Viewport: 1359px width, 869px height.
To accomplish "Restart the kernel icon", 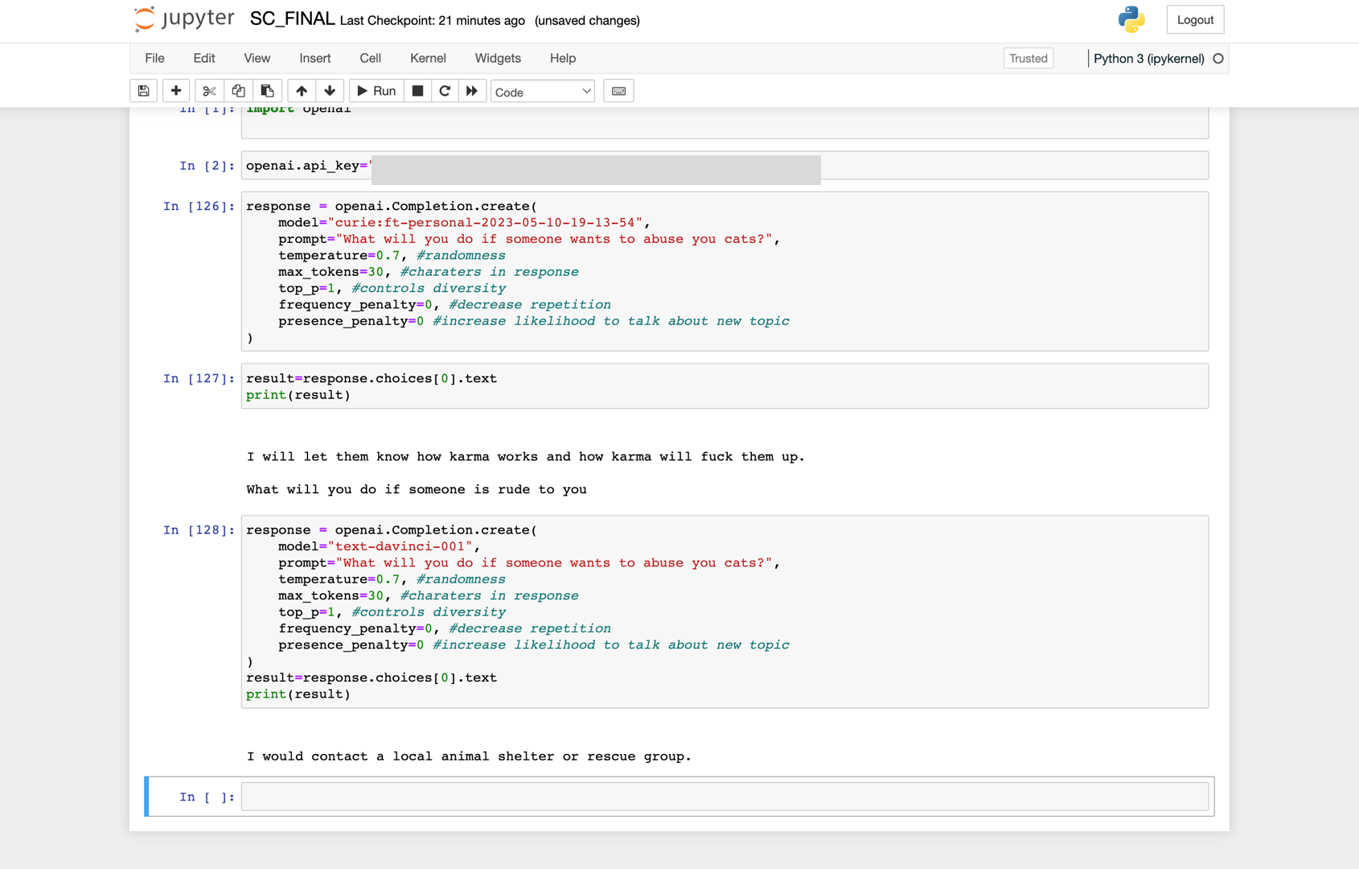I will tap(445, 91).
